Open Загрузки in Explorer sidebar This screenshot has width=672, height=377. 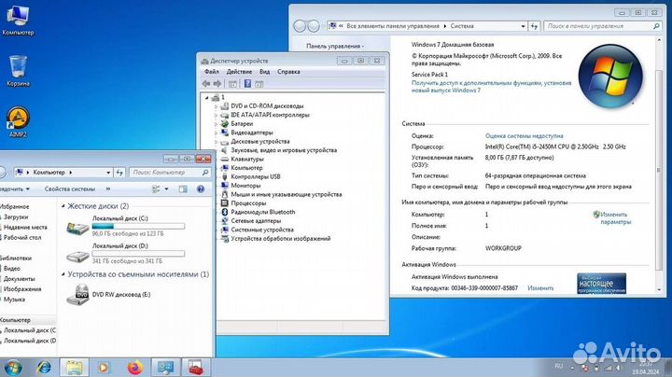click(16, 216)
